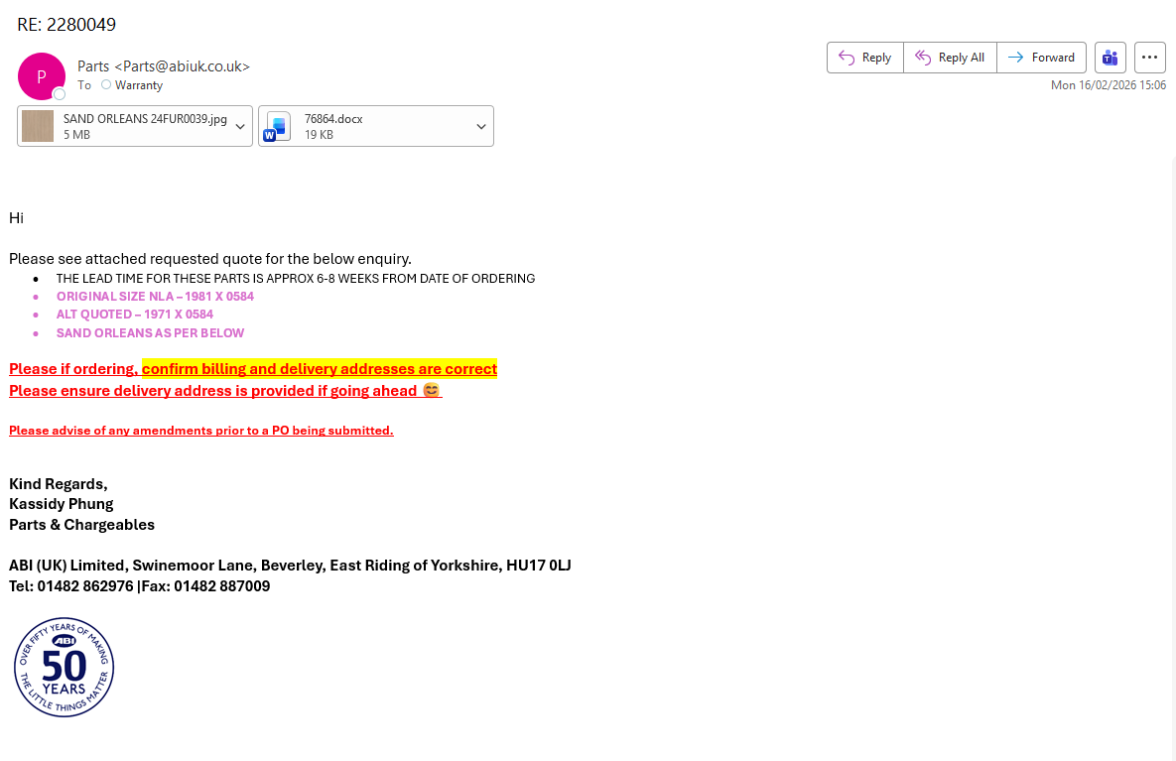
Task: Click the lead time bullet text
Action: pyautogui.click(x=296, y=278)
